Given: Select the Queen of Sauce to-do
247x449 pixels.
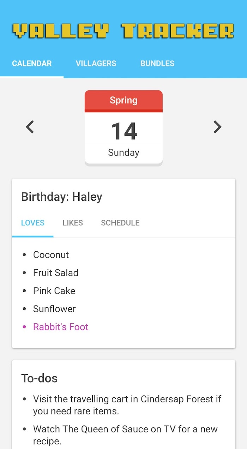Looking at the screenshot, I should point(125,435).
